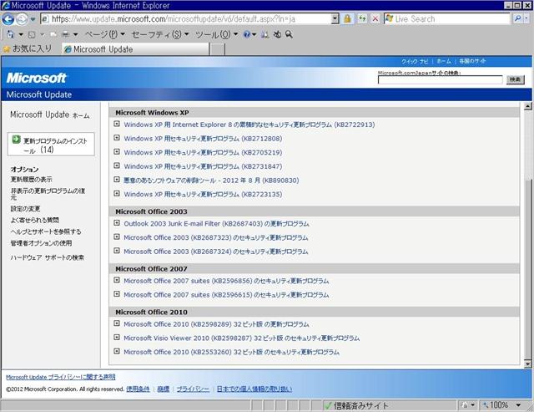Image resolution: width=534 pixels, height=412 pixels.
Task: Click the Live Search magnifier button
Action: tap(517, 18)
